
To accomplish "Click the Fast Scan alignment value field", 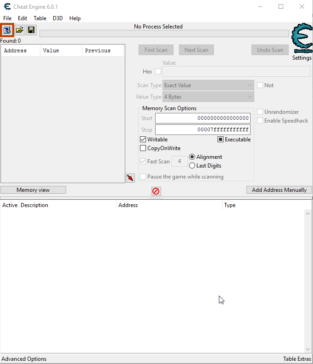I will [x=179, y=161].
